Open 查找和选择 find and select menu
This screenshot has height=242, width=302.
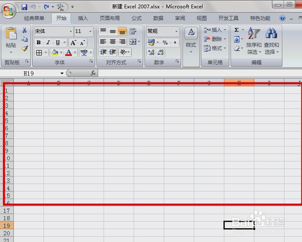tap(272, 41)
